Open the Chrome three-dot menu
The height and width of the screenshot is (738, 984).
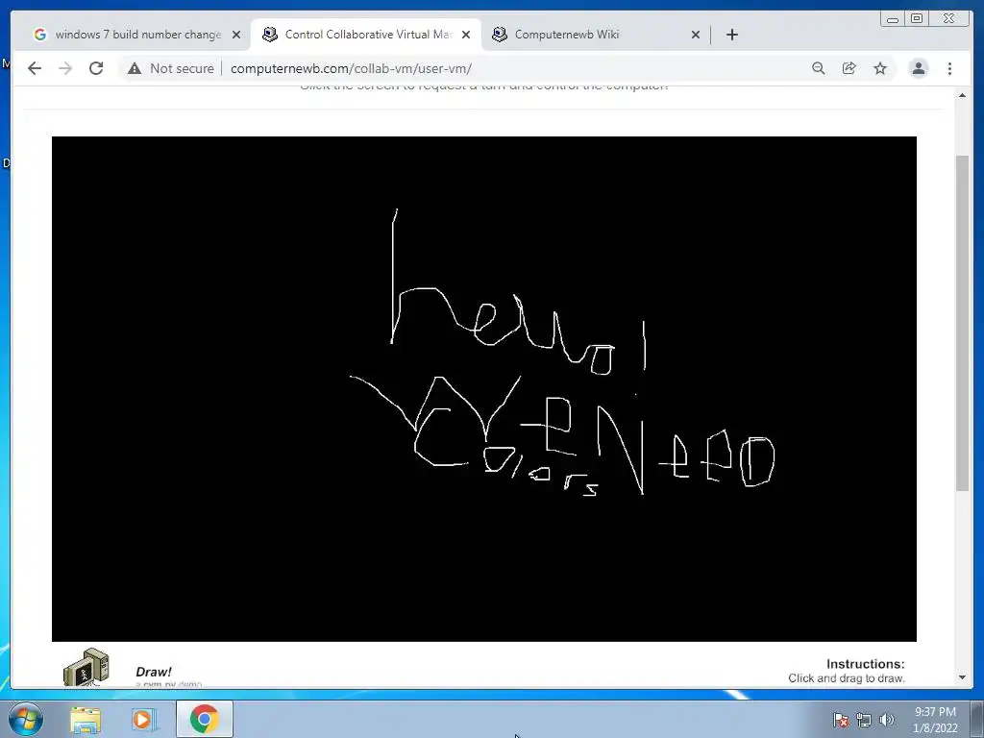[949, 68]
